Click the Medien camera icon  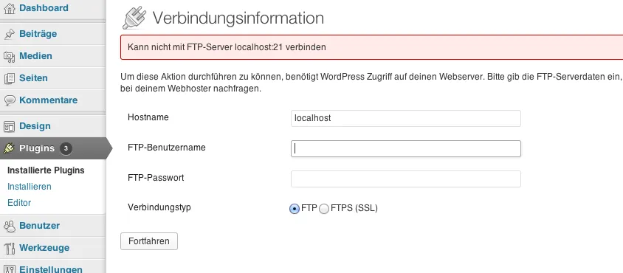tap(9, 56)
